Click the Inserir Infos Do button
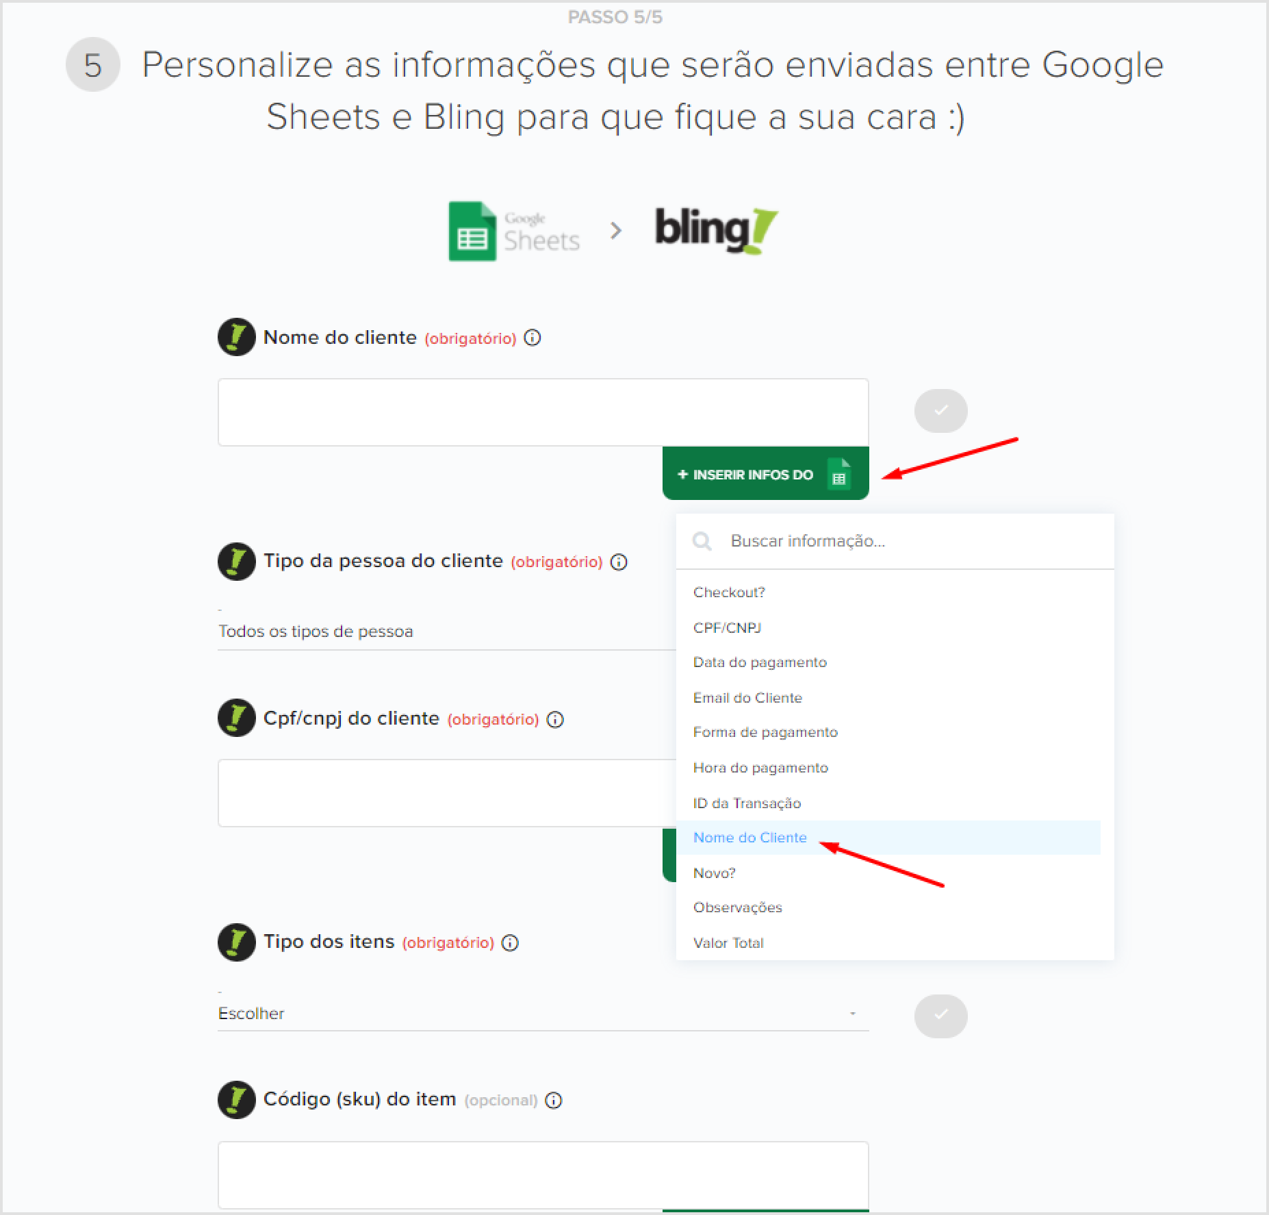Image resolution: width=1269 pixels, height=1215 pixels. (x=765, y=474)
